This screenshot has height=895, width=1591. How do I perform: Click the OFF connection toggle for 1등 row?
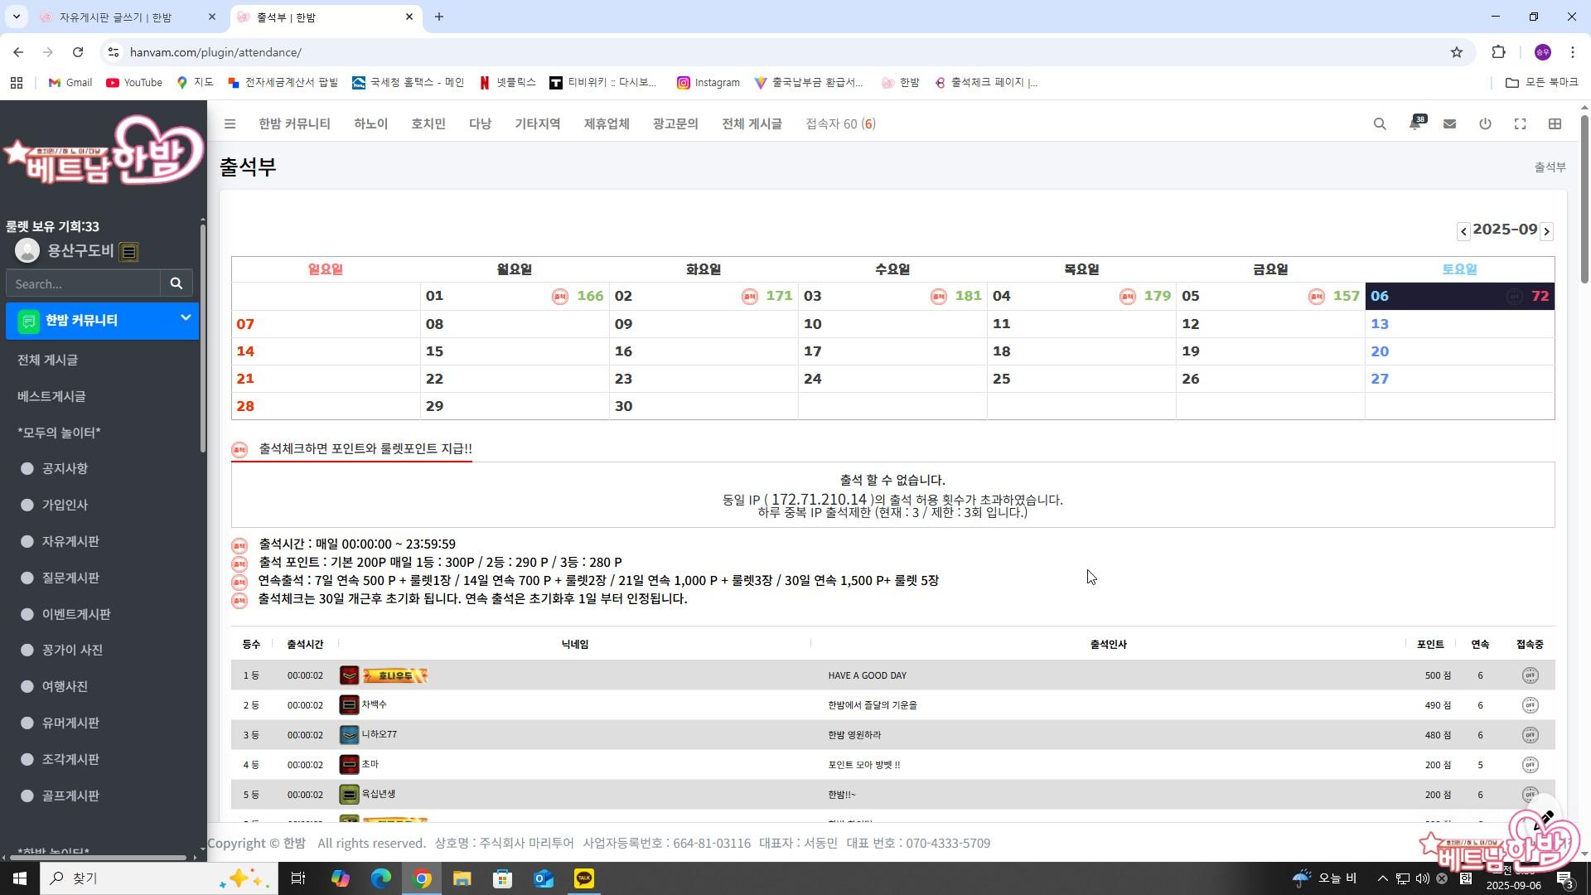click(1530, 675)
